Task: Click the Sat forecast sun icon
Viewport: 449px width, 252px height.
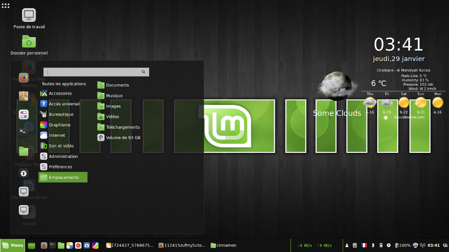Action: [x=404, y=102]
